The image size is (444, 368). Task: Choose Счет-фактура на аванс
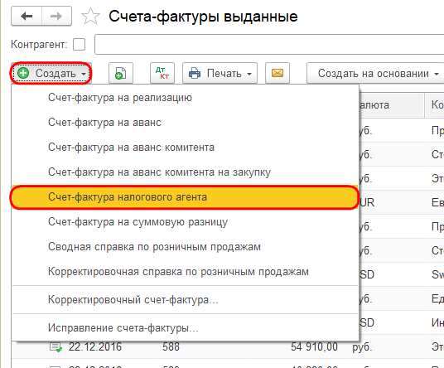186,123
